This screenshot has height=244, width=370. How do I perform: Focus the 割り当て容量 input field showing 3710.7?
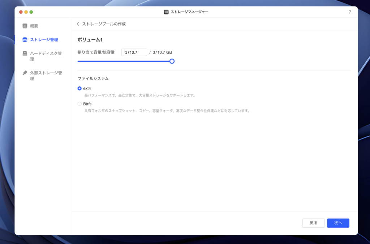tap(134, 52)
